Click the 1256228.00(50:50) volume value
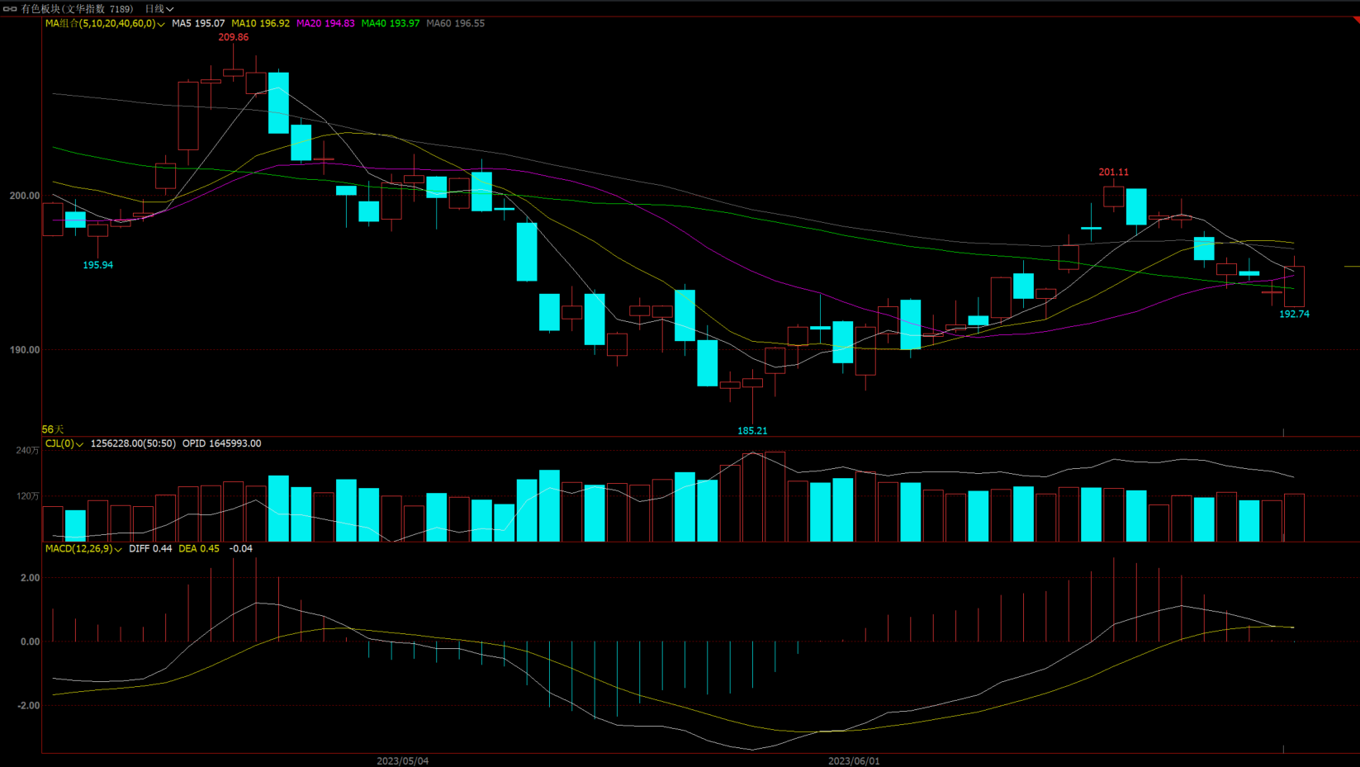Viewport: 1360px width, 767px height. pyautogui.click(x=133, y=444)
